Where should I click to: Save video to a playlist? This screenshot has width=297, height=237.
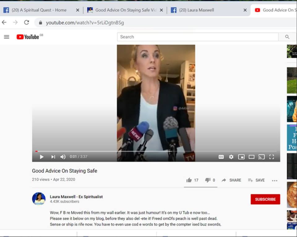[256, 180]
